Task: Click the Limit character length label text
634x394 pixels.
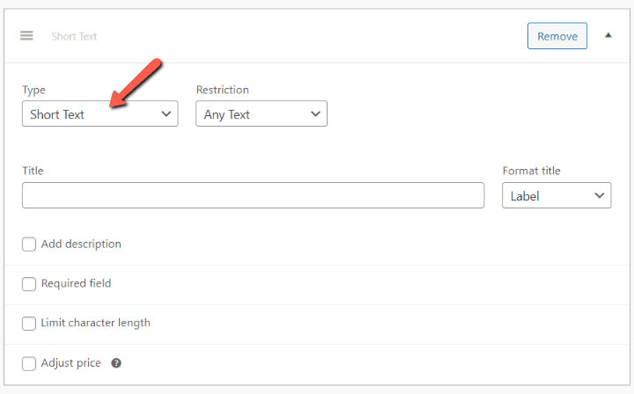Action: tap(95, 323)
